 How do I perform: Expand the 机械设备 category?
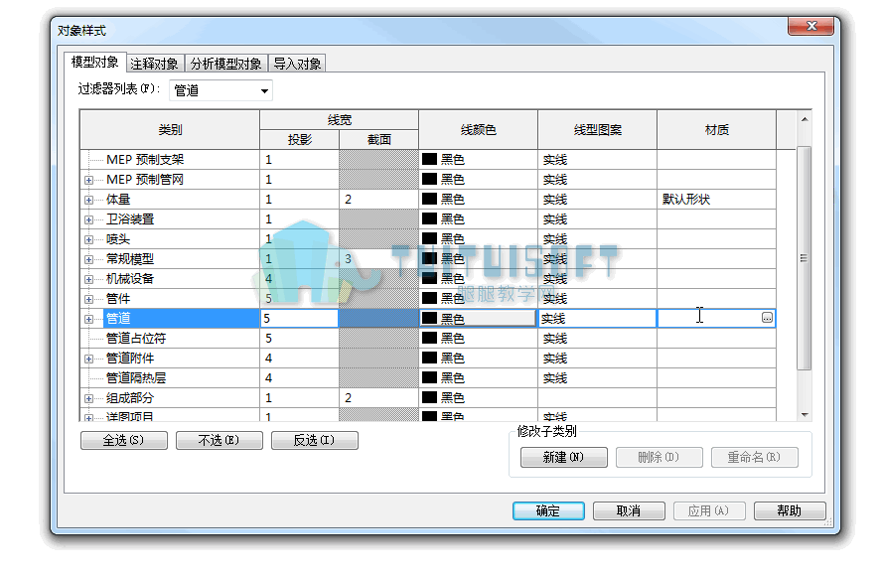click(x=88, y=279)
